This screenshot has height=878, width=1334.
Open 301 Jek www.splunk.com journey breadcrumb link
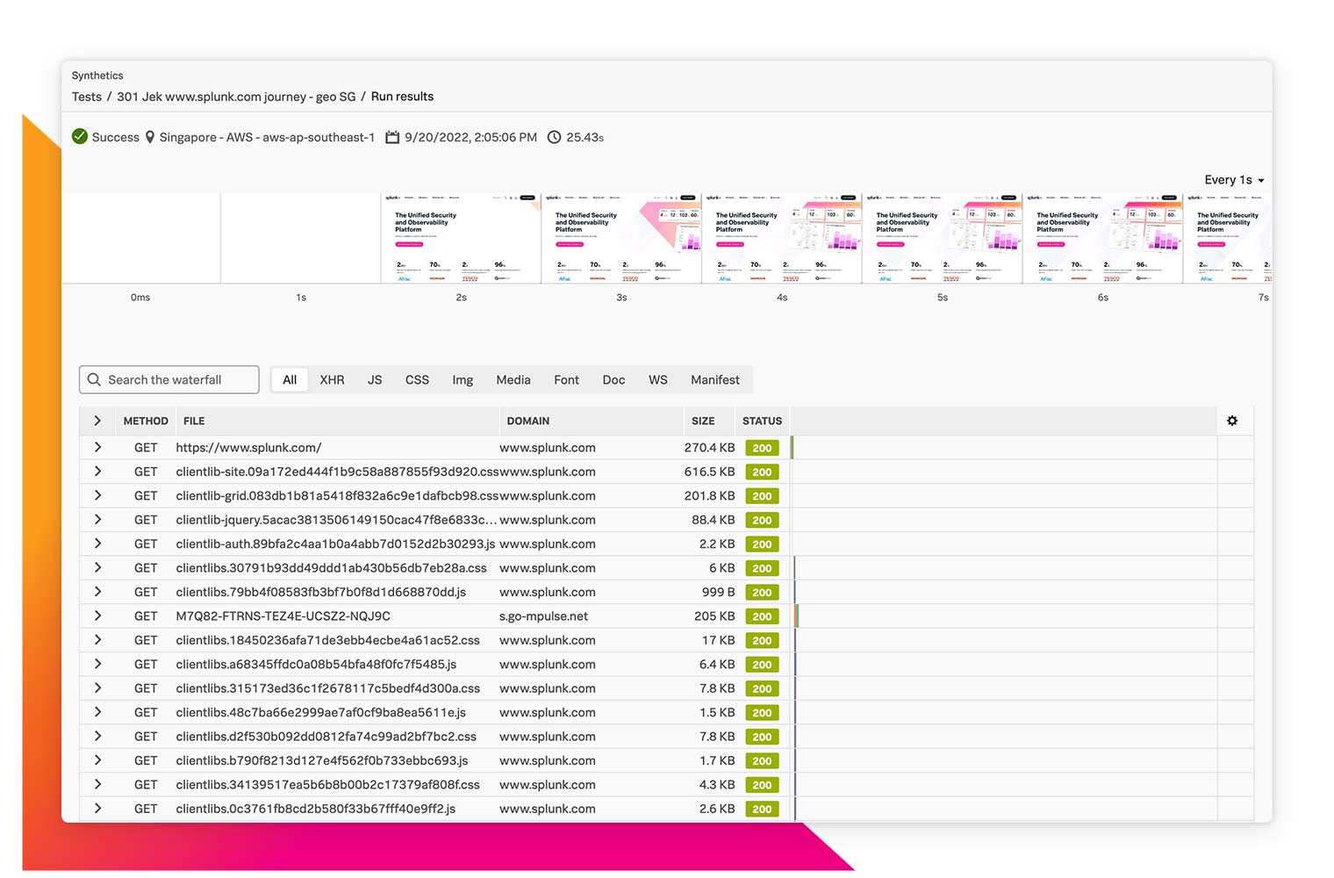[x=236, y=97]
